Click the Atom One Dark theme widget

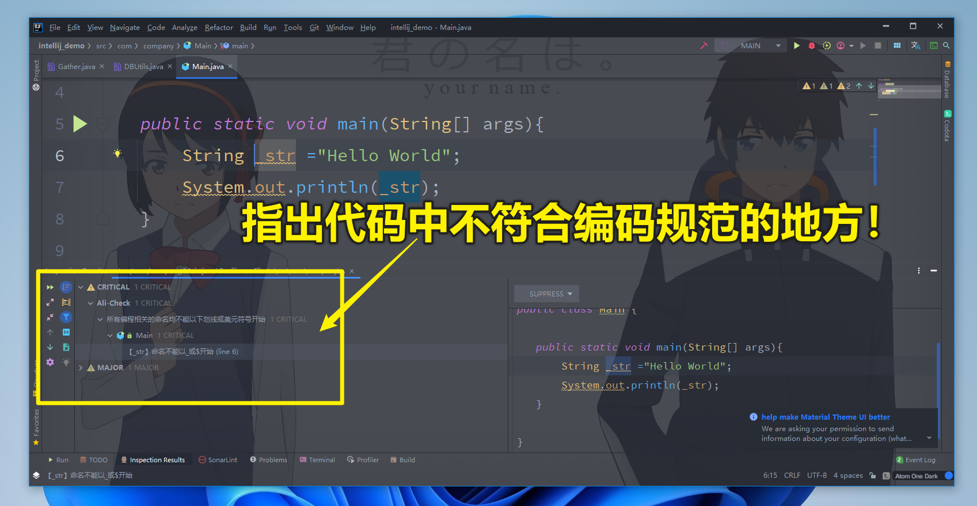pyautogui.click(x=917, y=476)
